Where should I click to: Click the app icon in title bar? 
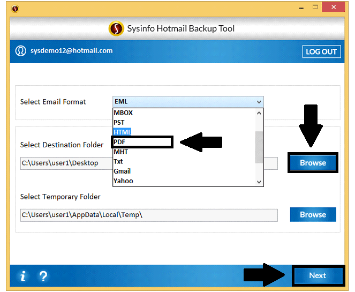(x=15, y=9)
